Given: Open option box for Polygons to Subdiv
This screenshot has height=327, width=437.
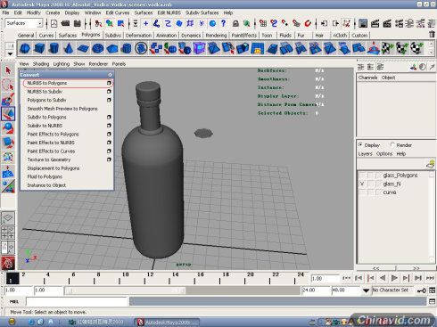Looking at the screenshot, I should pyautogui.click(x=109, y=100).
